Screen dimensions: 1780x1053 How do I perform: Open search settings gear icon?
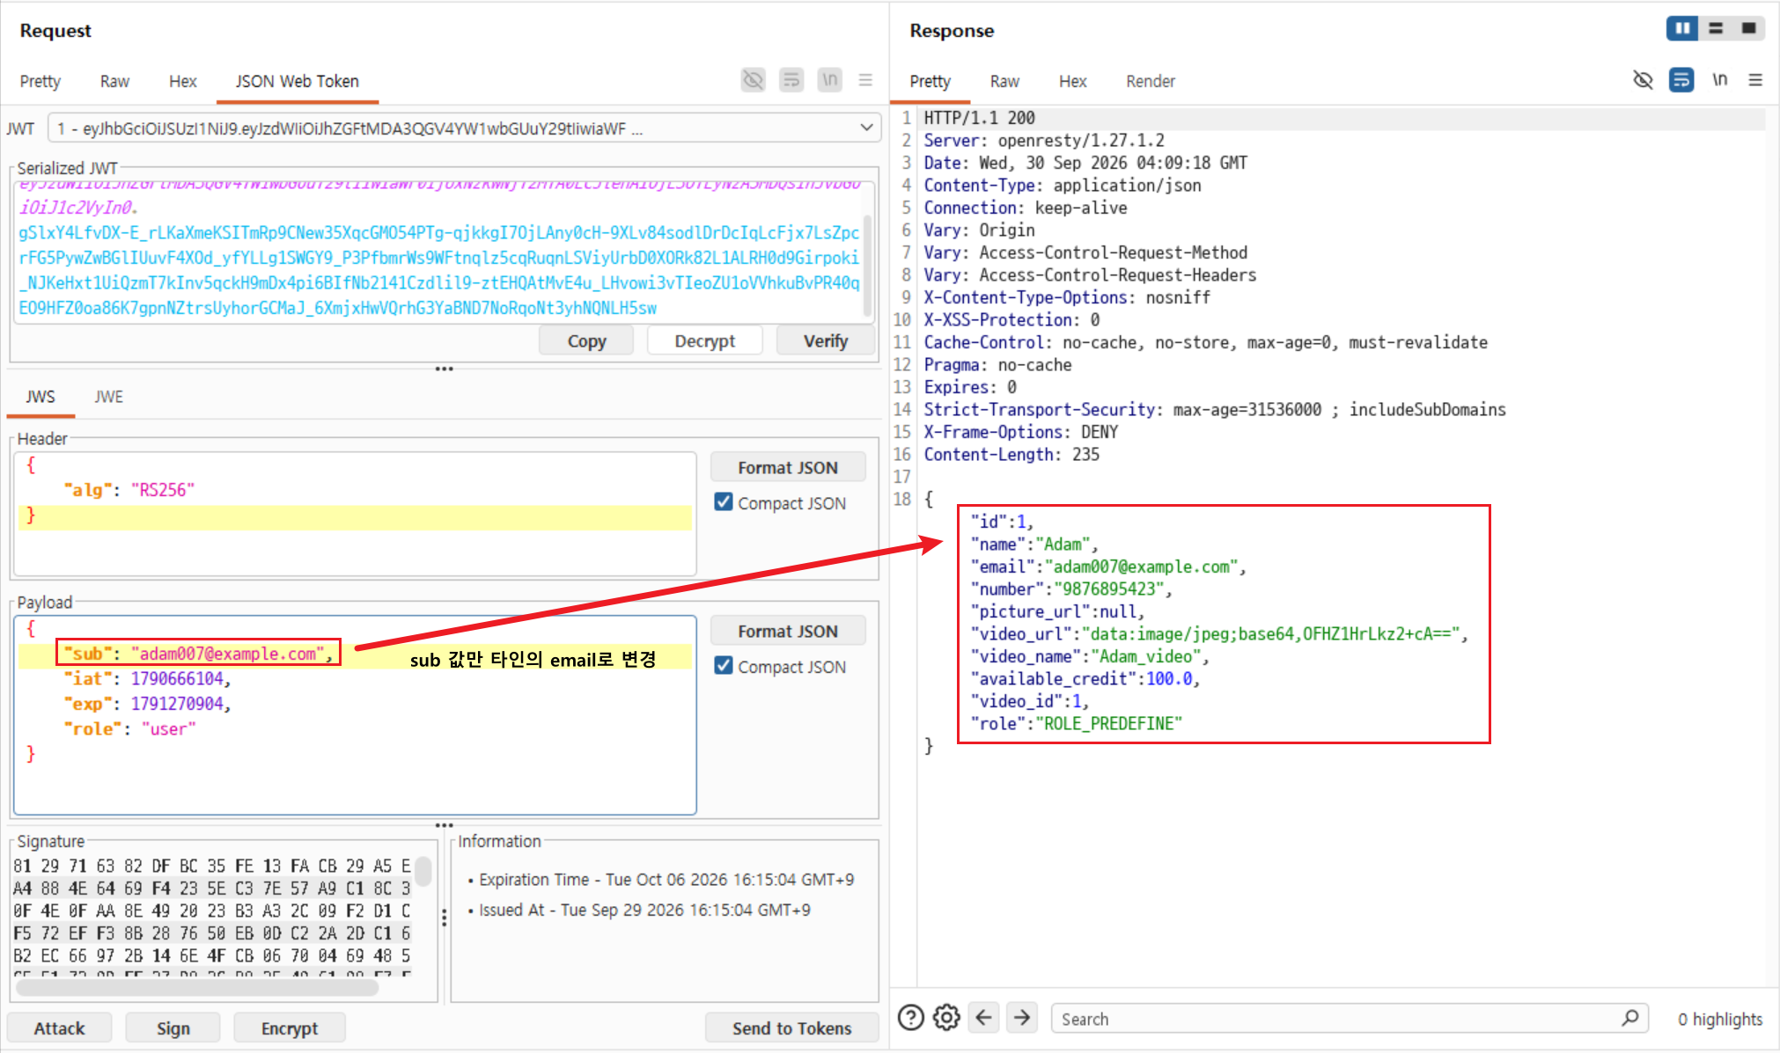pyautogui.click(x=946, y=1018)
